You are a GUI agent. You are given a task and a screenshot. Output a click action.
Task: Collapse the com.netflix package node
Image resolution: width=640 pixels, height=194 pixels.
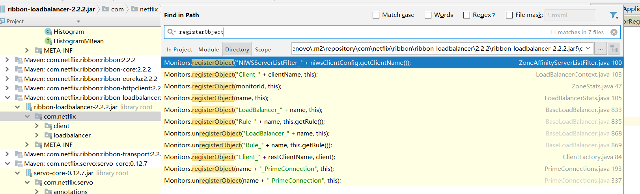click(27, 116)
